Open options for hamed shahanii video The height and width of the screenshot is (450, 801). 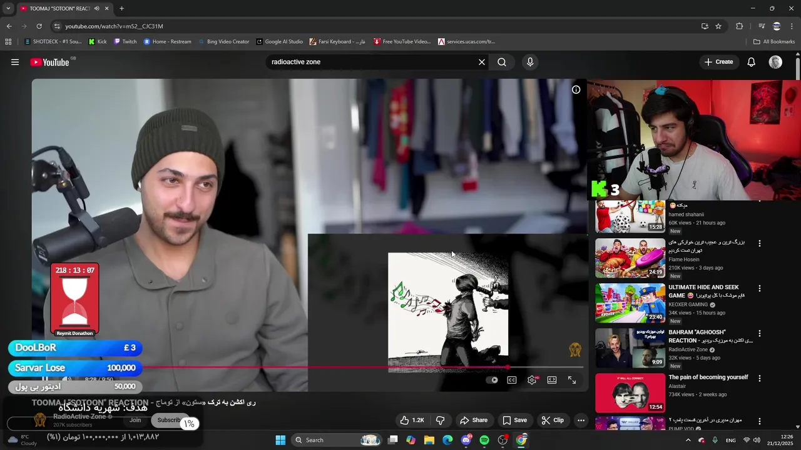point(760,201)
